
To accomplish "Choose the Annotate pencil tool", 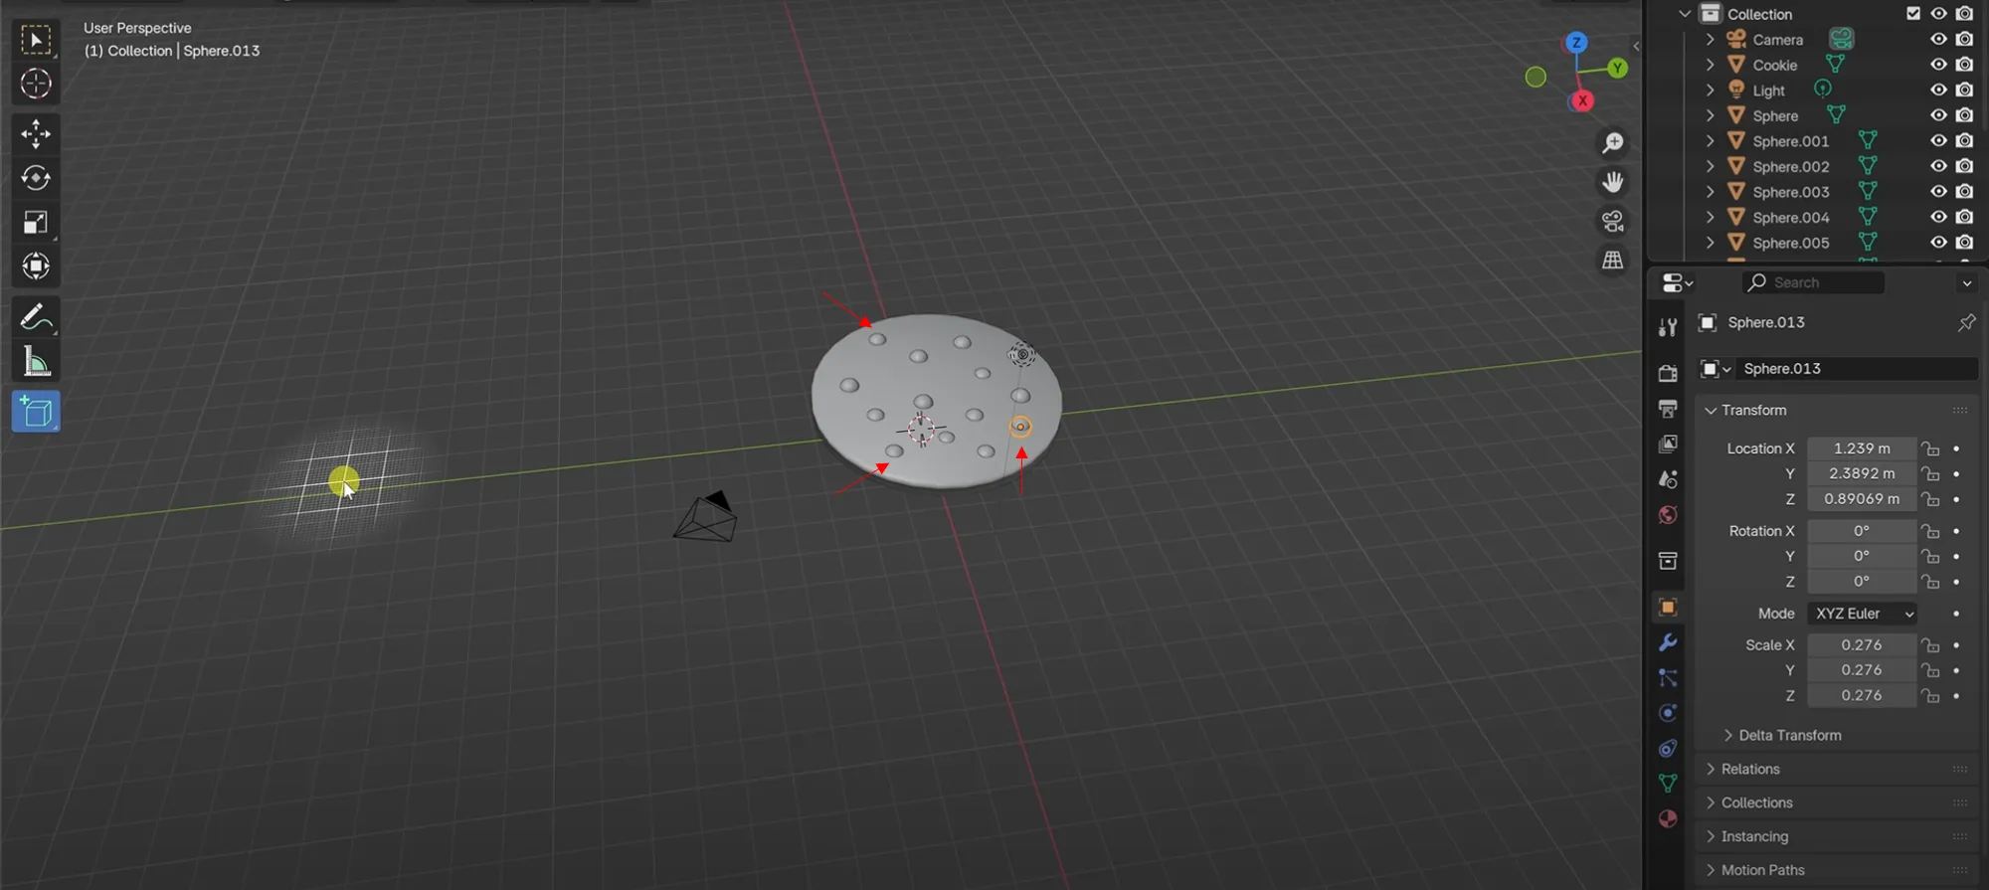I will [36, 318].
